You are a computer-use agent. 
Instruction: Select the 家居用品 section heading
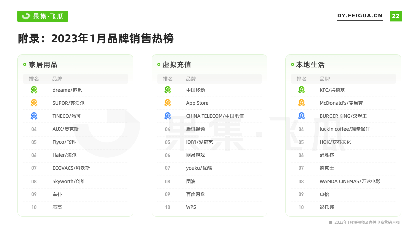43,65
